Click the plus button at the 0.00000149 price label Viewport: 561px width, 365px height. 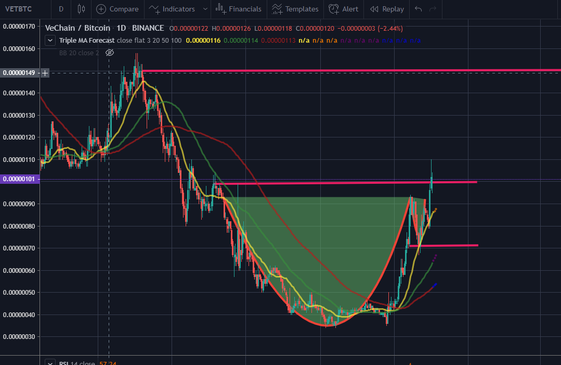click(x=45, y=73)
